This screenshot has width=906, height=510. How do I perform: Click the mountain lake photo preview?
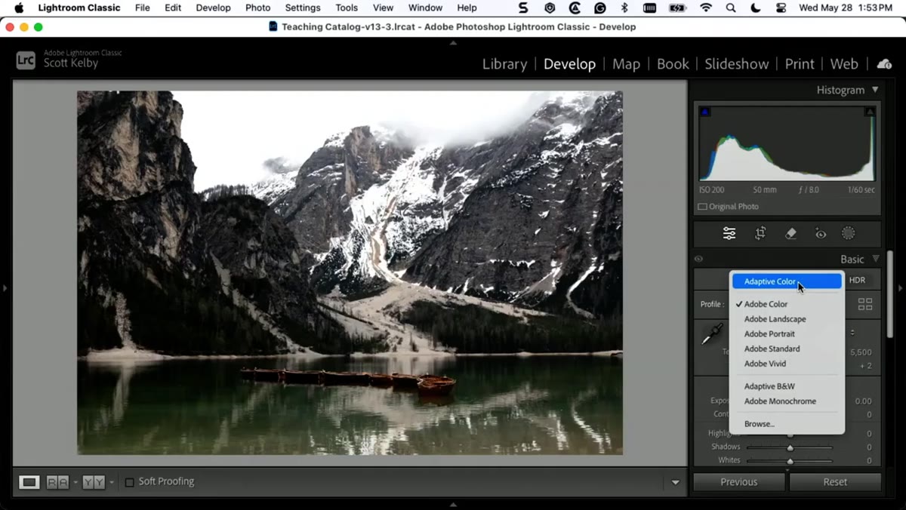(350, 273)
